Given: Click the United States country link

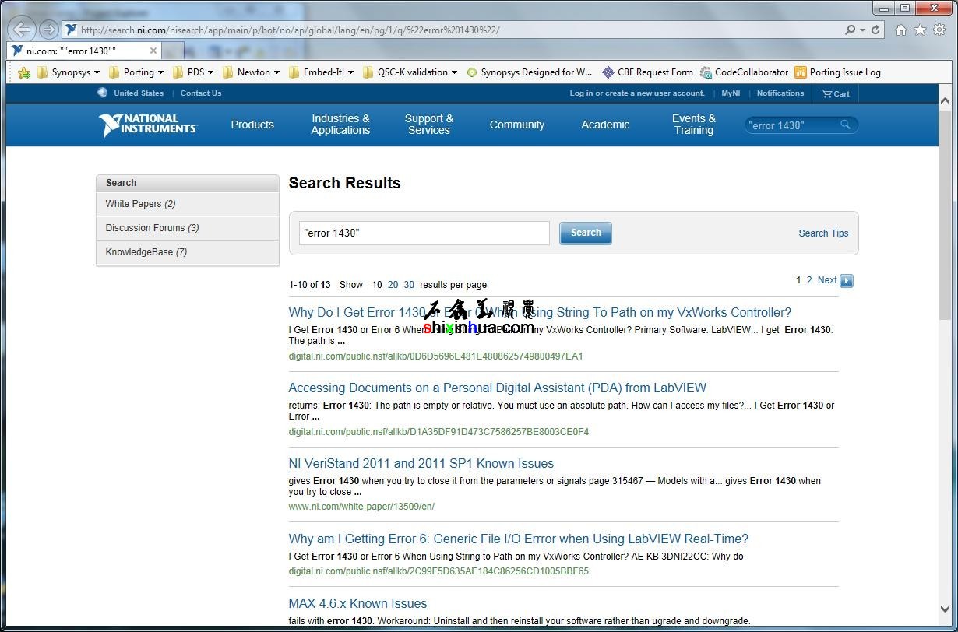Looking at the screenshot, I should pos(139,93).
